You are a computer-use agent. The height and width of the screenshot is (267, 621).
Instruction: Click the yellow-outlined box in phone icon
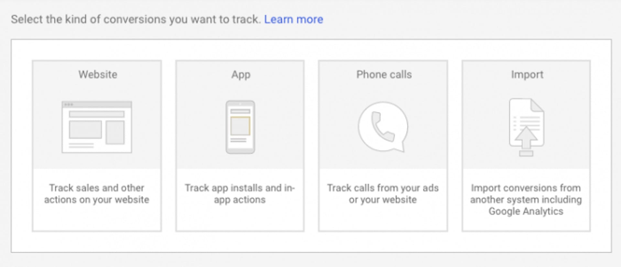point(240,126)
